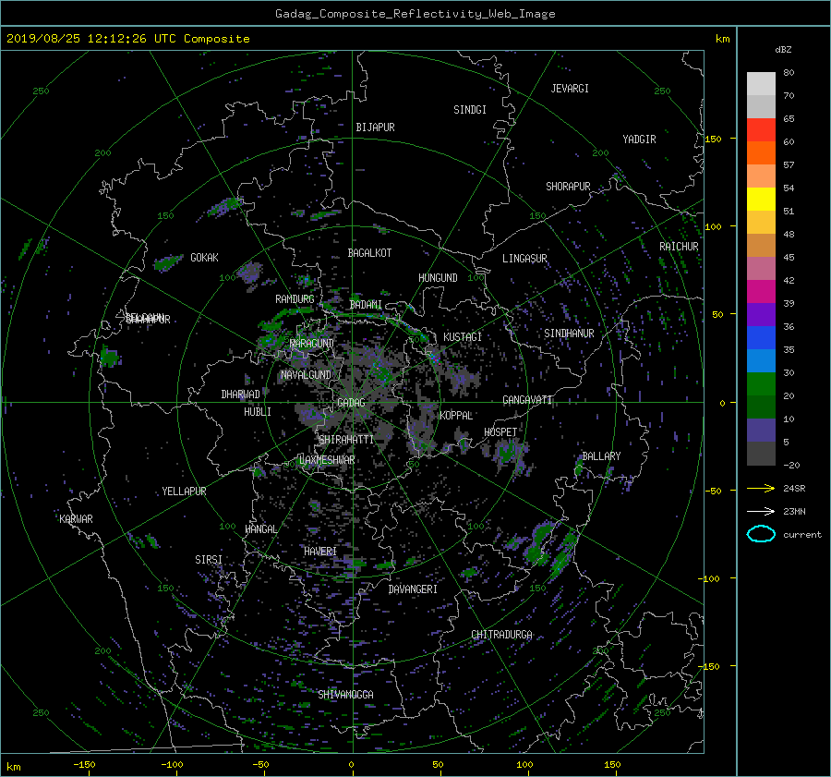Image resolution: width=831 pixels, height=777 pixels.
Task: Click the GANGAVATI label
Action: [527, 400]
